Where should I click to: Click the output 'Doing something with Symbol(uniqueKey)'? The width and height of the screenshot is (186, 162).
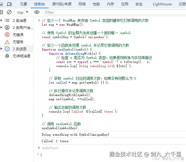coord(75,135)
